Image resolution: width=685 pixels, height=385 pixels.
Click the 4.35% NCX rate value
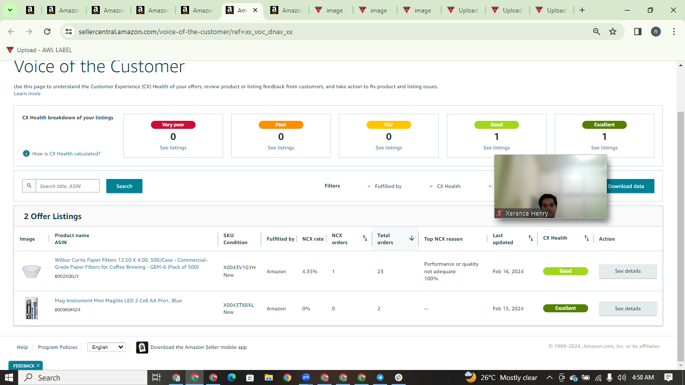(x=310, y=271)
